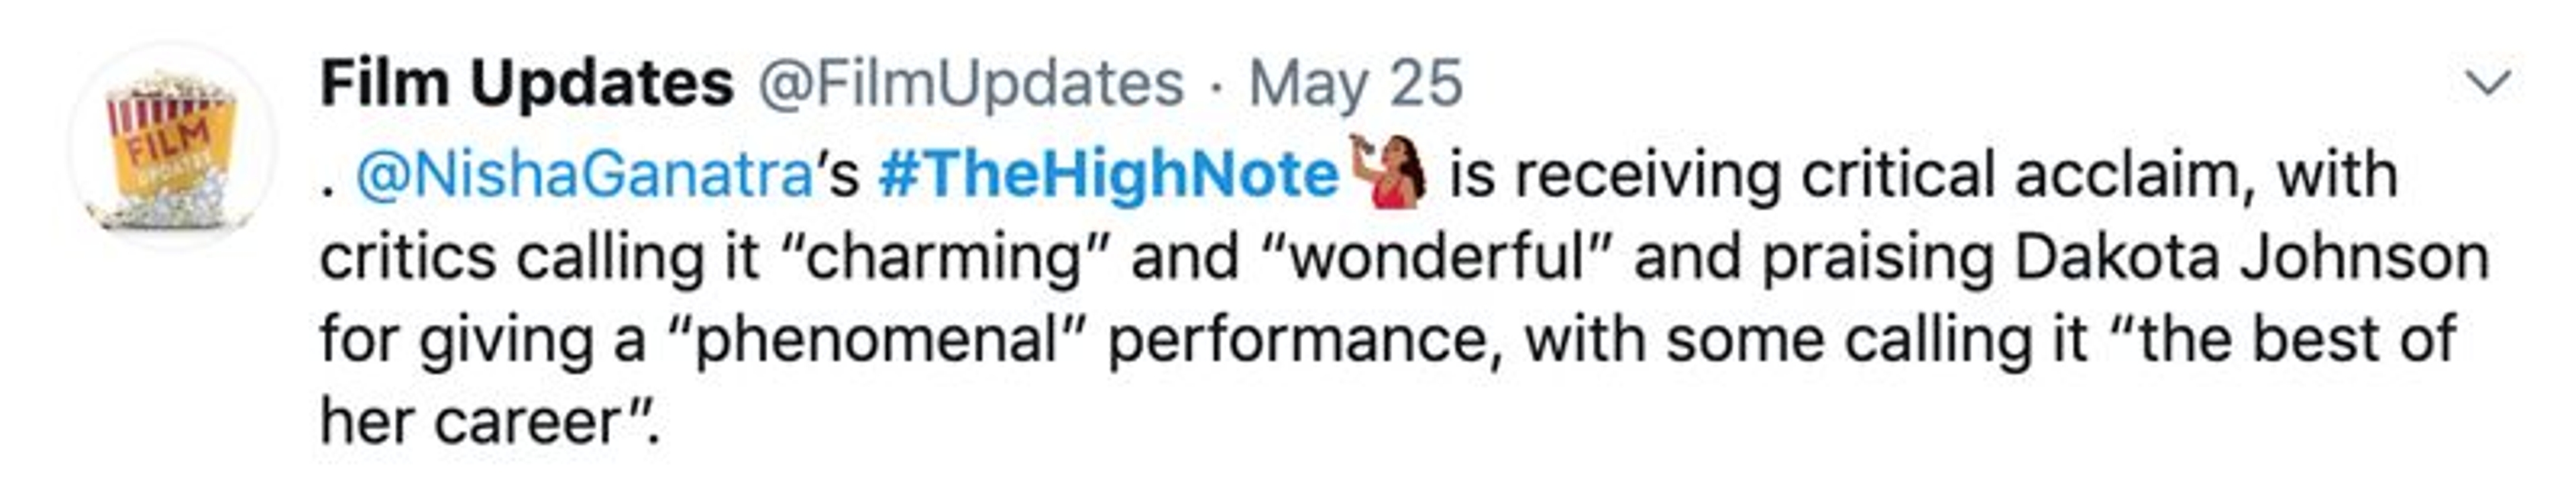Click the quoted word "phenomenal"
Viewport: 2576px width, 490px height.
(x=875, y=340)
